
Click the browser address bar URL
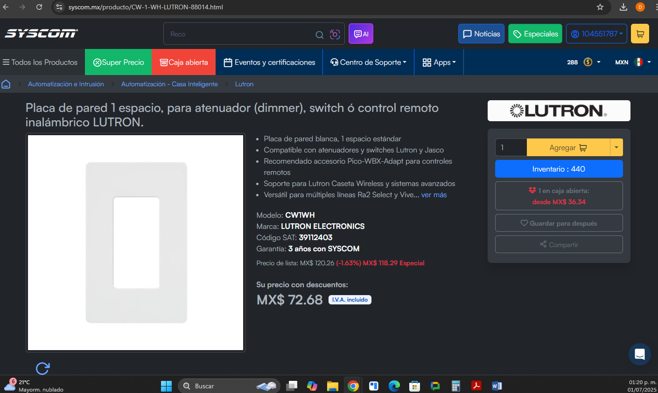coord(146,7)
